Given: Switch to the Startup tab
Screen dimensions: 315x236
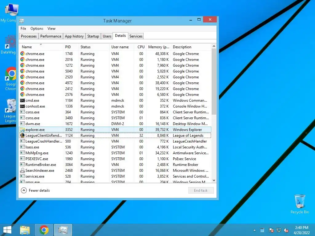Looking at the screenshot, I should pyautogui.click(x=93, y=36).
